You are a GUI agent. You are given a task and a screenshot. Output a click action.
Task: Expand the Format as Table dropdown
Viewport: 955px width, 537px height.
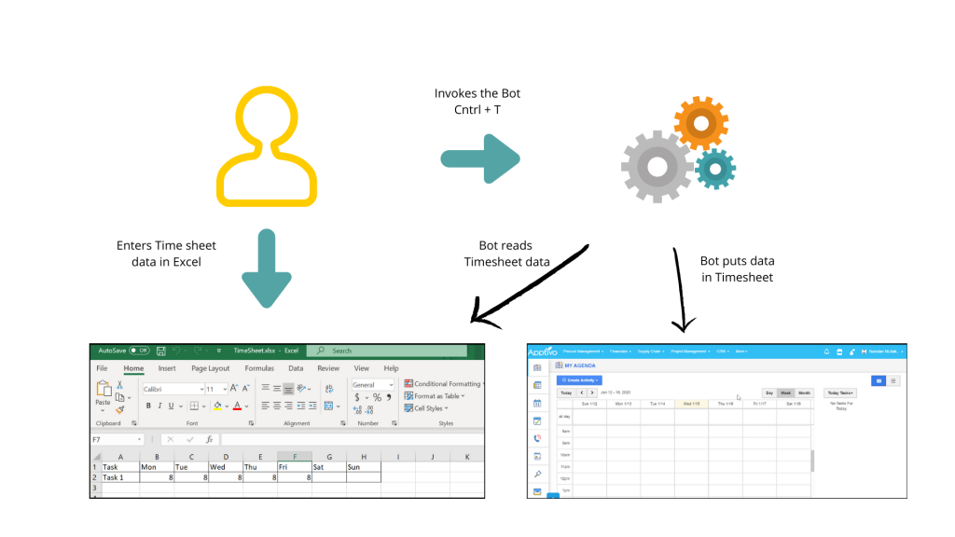pyautogui.click(x=435, y=396)
